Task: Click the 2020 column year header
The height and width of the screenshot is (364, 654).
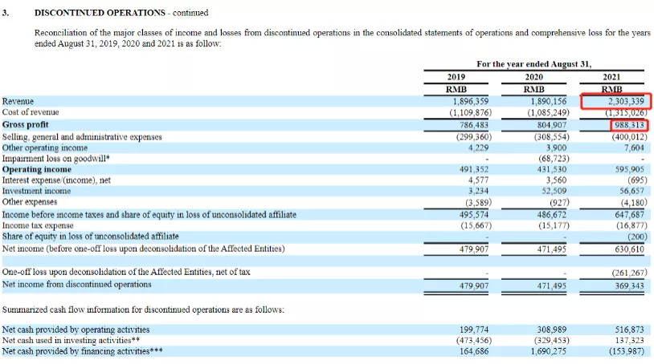Action: pyautogui.click(x=533, y=77)
